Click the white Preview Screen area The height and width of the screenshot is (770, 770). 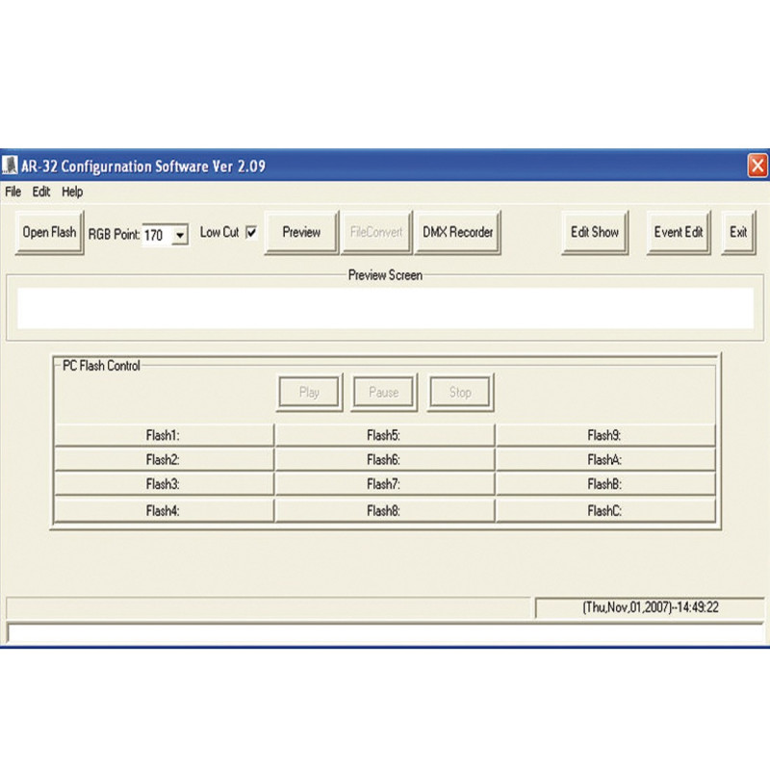pos(385,307)
